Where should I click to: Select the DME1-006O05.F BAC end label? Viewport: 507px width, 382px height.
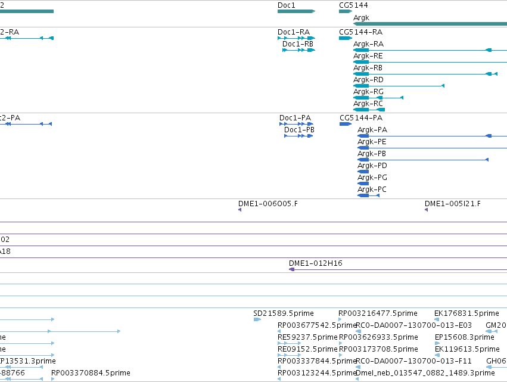268,204
